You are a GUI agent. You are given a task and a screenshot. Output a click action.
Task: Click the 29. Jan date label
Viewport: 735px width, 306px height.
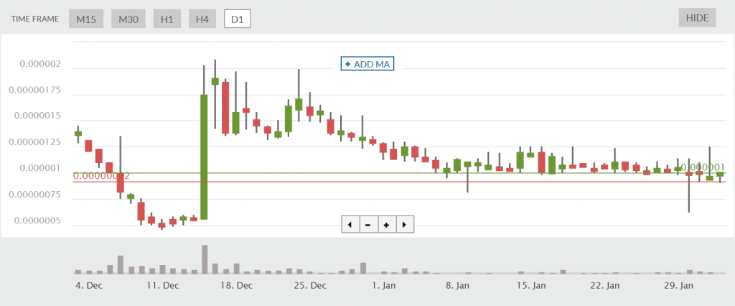click(x=680, y=285)
